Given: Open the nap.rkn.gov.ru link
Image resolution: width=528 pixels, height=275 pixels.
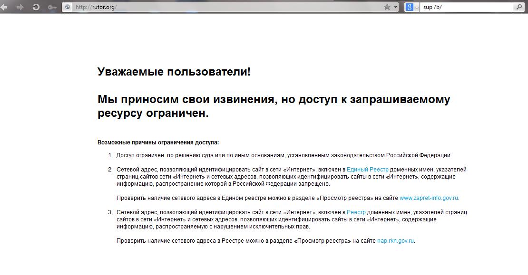Looking at the screenshot, I should pos(395,241).
